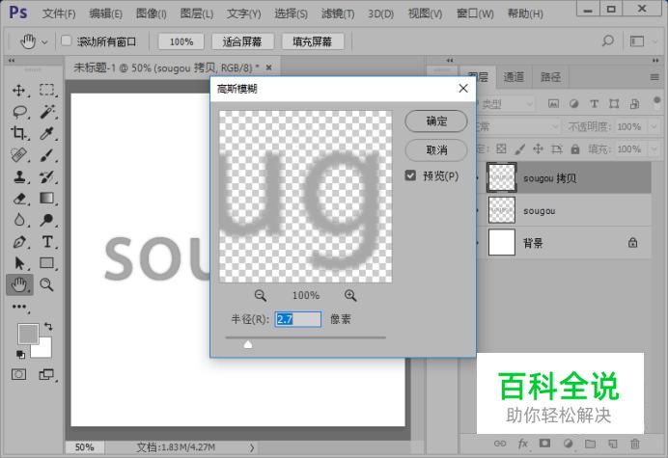Screen dimensions: 668x458
Task: Toggle the text layer filter
Action: [x=594, y=104]
